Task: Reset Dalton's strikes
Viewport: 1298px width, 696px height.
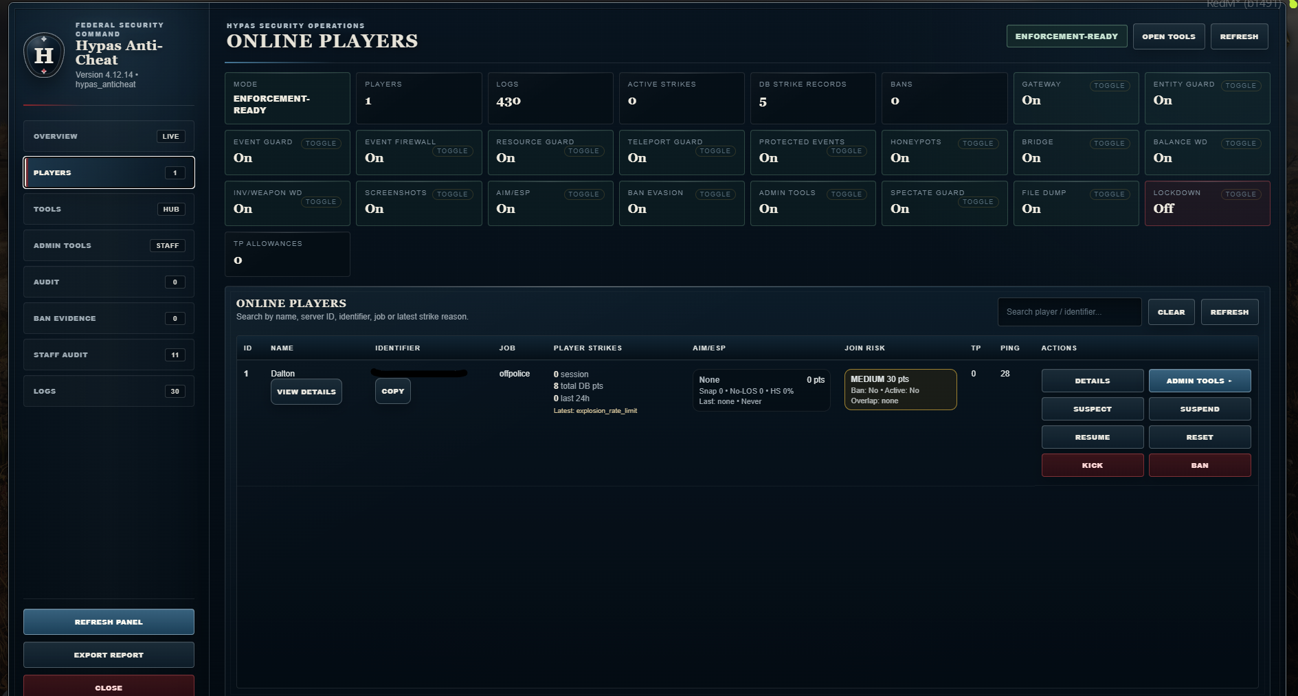Action: coord(1200,437)
